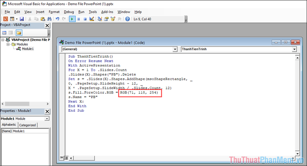Viewport: 307px width, 166px height.
Task: Click the greyed Toolbox icon
Action: point(119,19)
